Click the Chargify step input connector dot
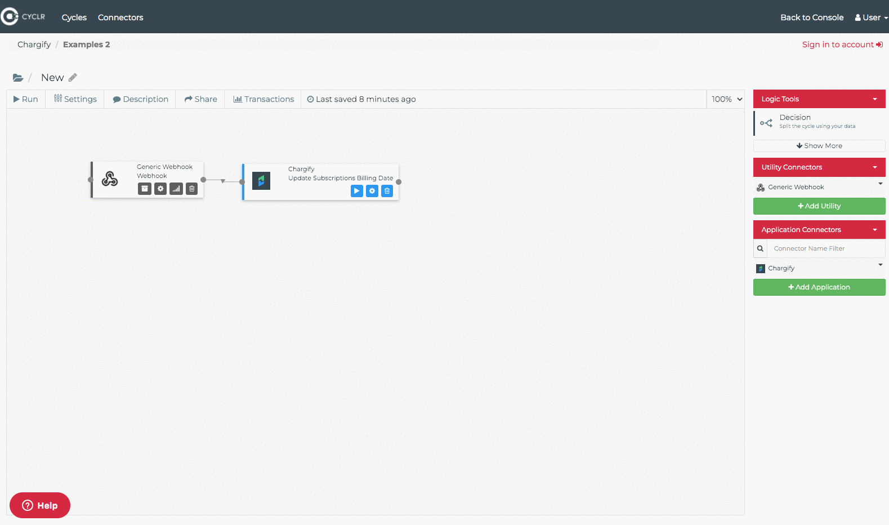 (242, 182)
